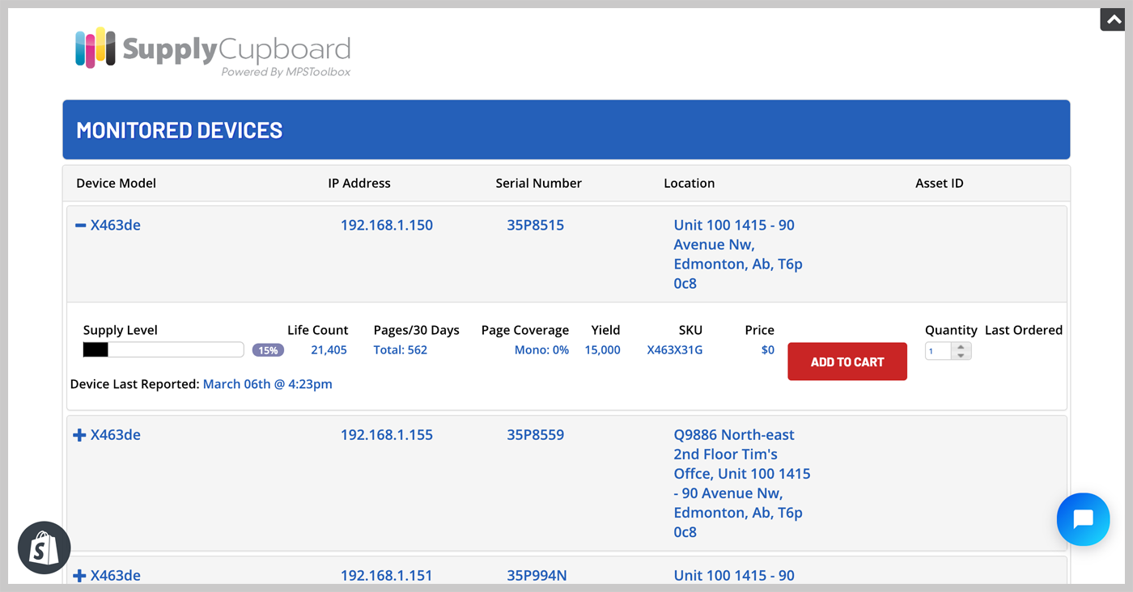
Task: Click the SupplyCupboard logo
Action: click(x=213, y=53)
